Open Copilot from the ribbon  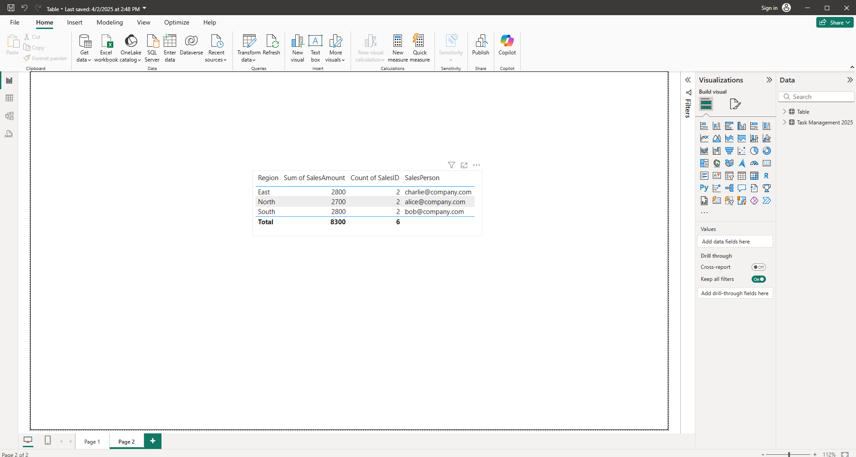pyautogui.click(x=507, y=42)
